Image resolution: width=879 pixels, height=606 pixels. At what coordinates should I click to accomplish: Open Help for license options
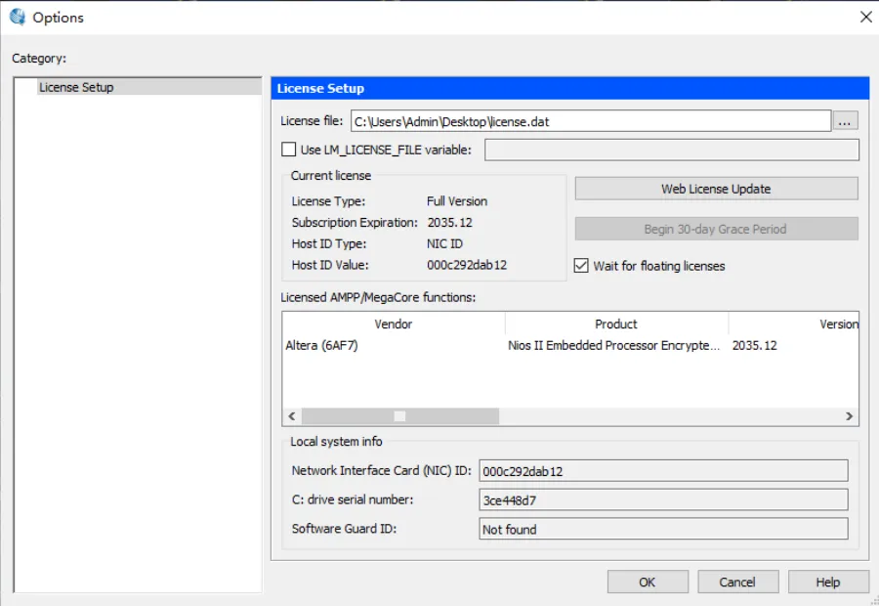coord(828,582)
